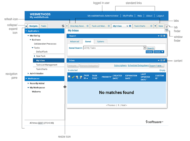Switch to the Tools tab
This screenshot has height=141, width=190.
pos(44,26)
